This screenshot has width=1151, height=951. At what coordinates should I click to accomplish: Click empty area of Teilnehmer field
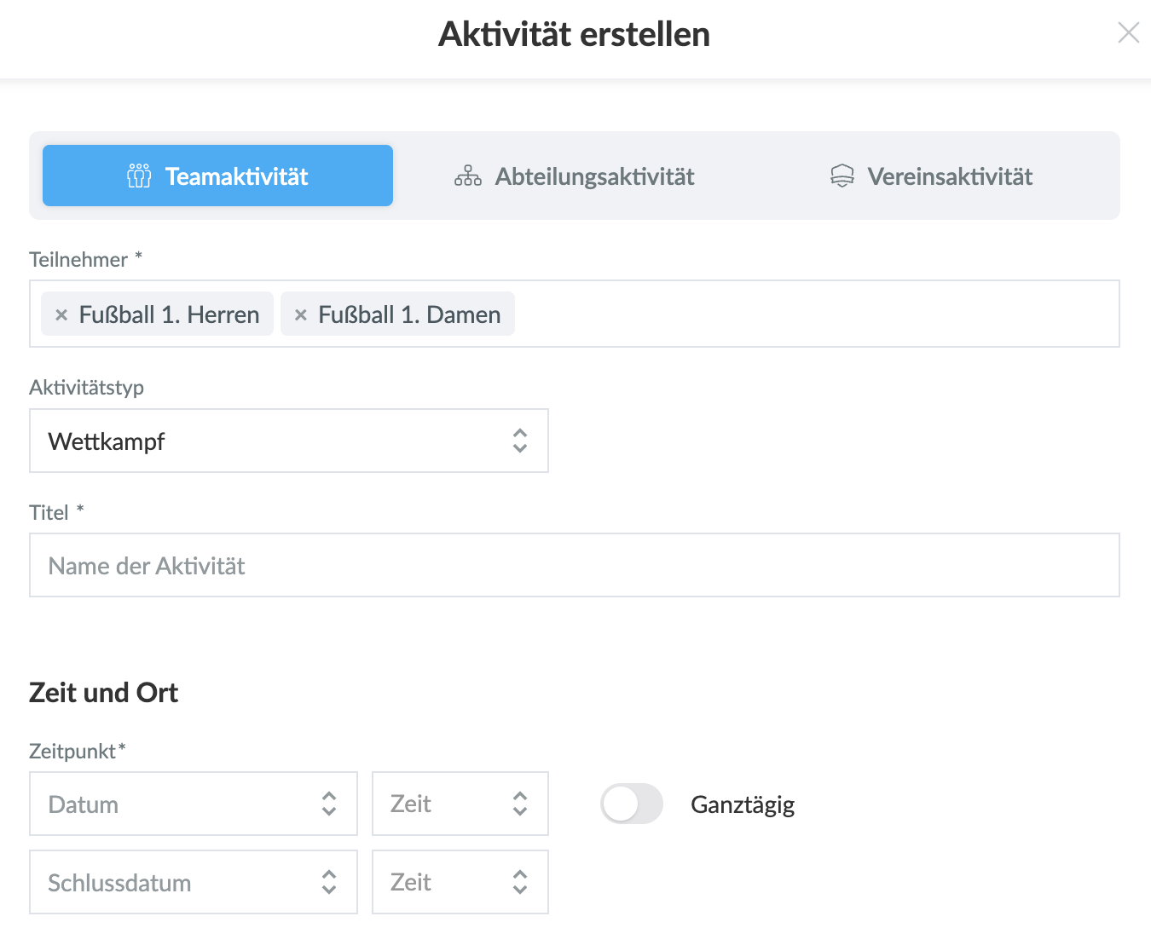(x=810, y=314)
